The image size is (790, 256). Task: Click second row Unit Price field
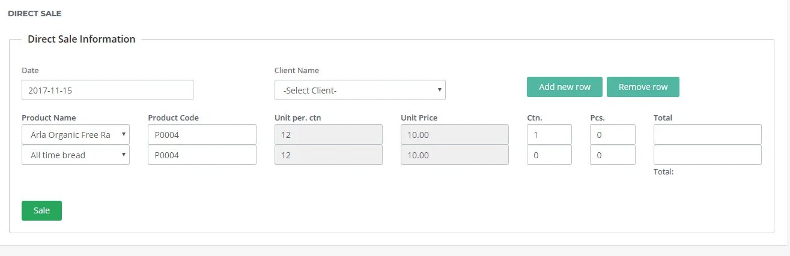(x=454, y=155)
